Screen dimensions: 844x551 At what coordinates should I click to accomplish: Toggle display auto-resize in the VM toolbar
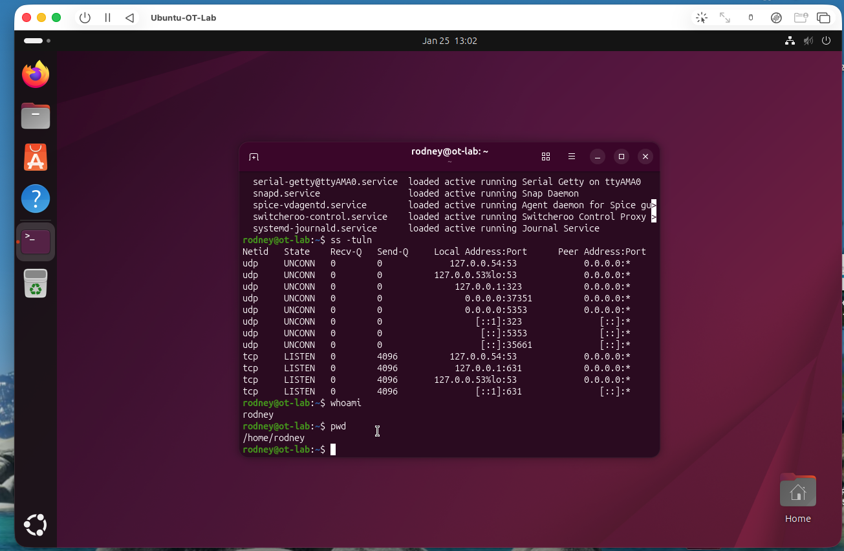[725, 17]
